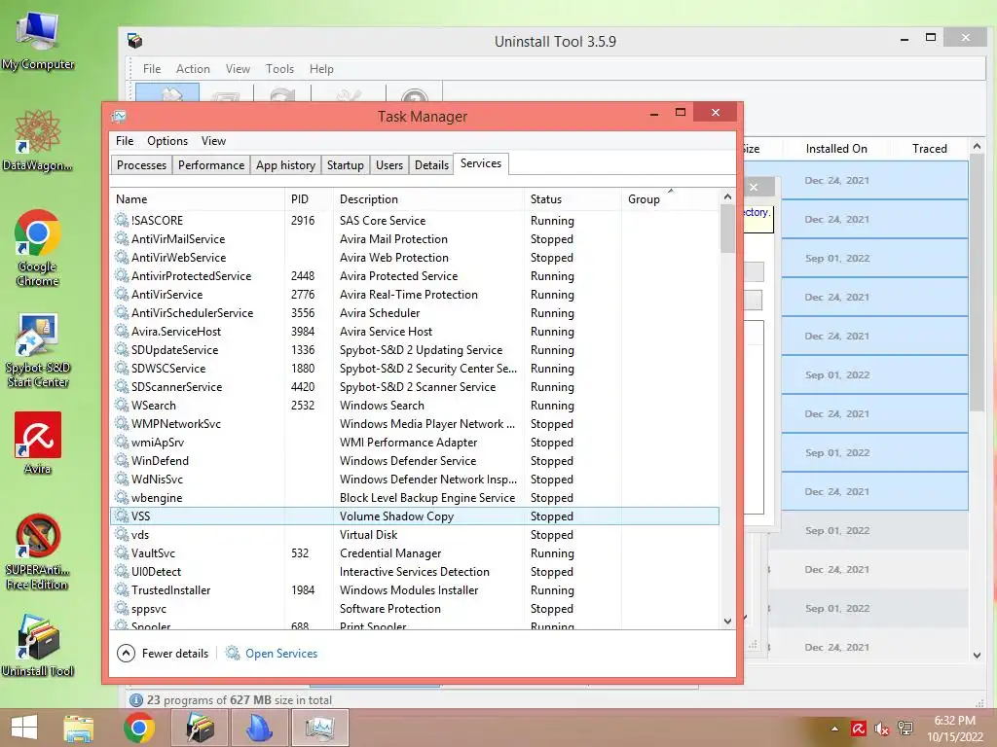Sort by Installed On column
The height and width of the screenshot is (747, 997).
[836, 149]
